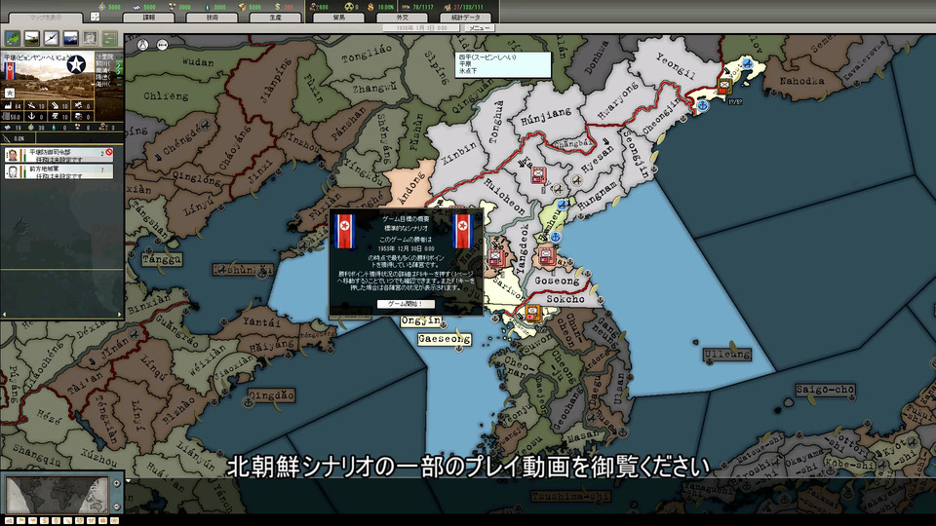Click the orange unit counter near Ongjin
936x526 pixels.
[x=532, y=312]
